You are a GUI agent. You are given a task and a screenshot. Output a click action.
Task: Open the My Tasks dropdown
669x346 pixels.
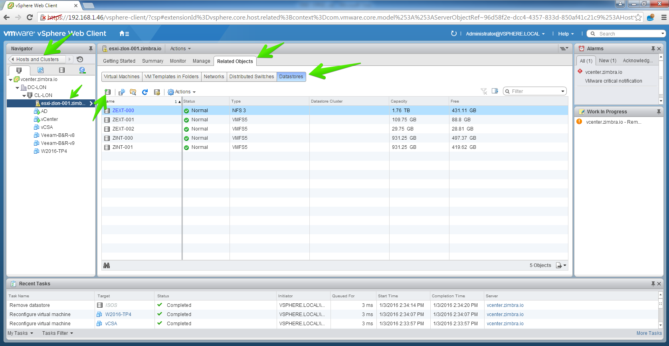pos(20,333)
